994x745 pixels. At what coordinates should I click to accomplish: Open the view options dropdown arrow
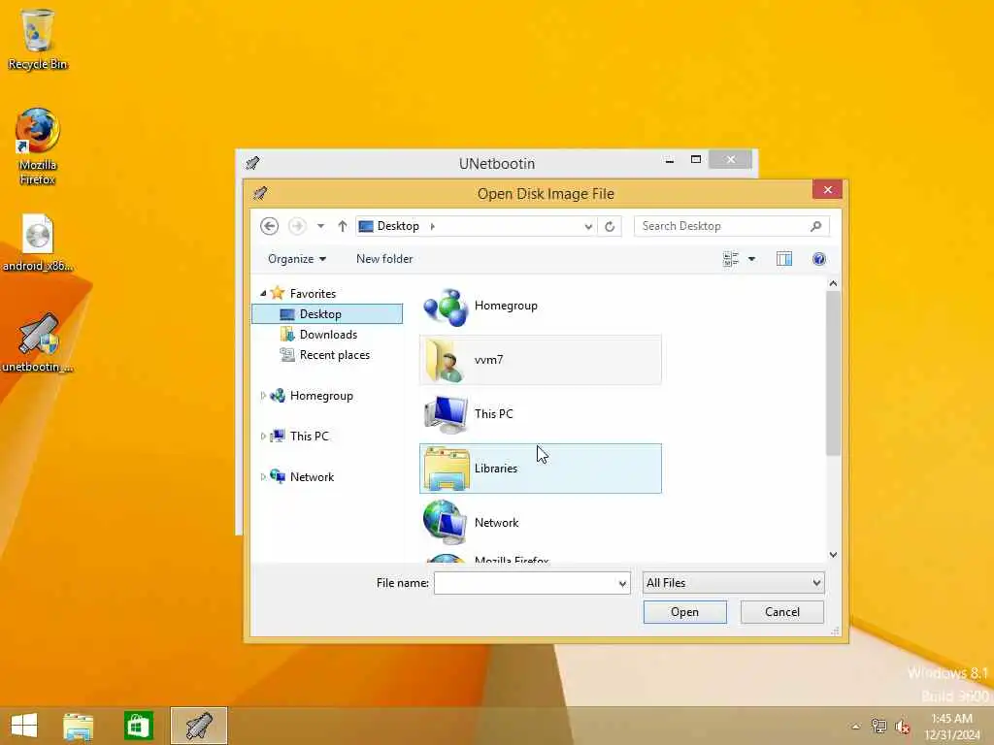point(752,259)
